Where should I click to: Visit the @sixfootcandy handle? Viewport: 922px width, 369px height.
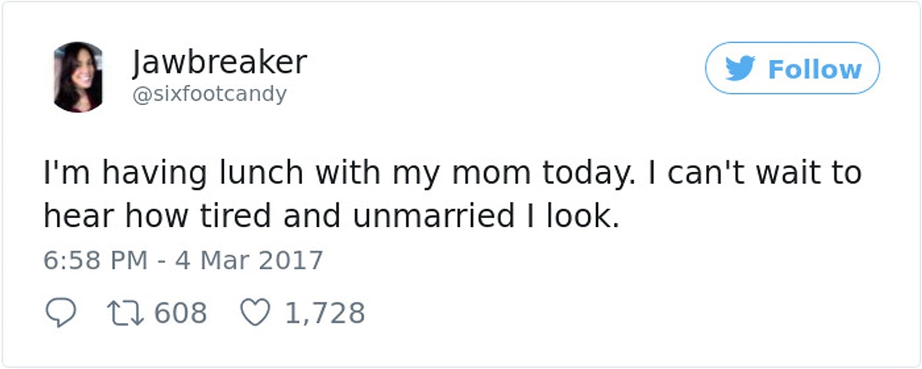click(x=209, y=94)
